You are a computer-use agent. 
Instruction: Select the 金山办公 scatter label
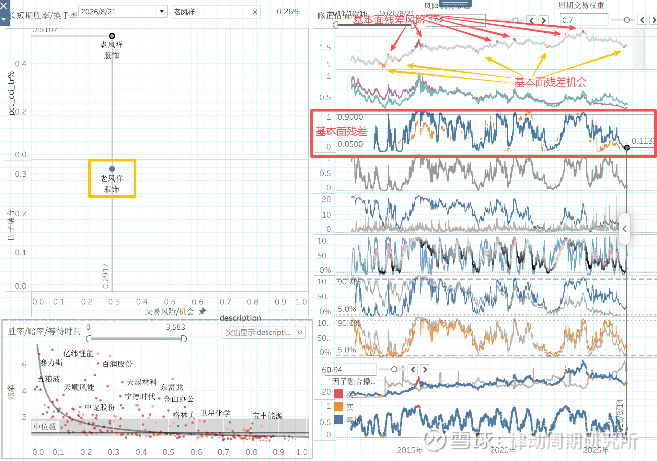pos(179,399)
